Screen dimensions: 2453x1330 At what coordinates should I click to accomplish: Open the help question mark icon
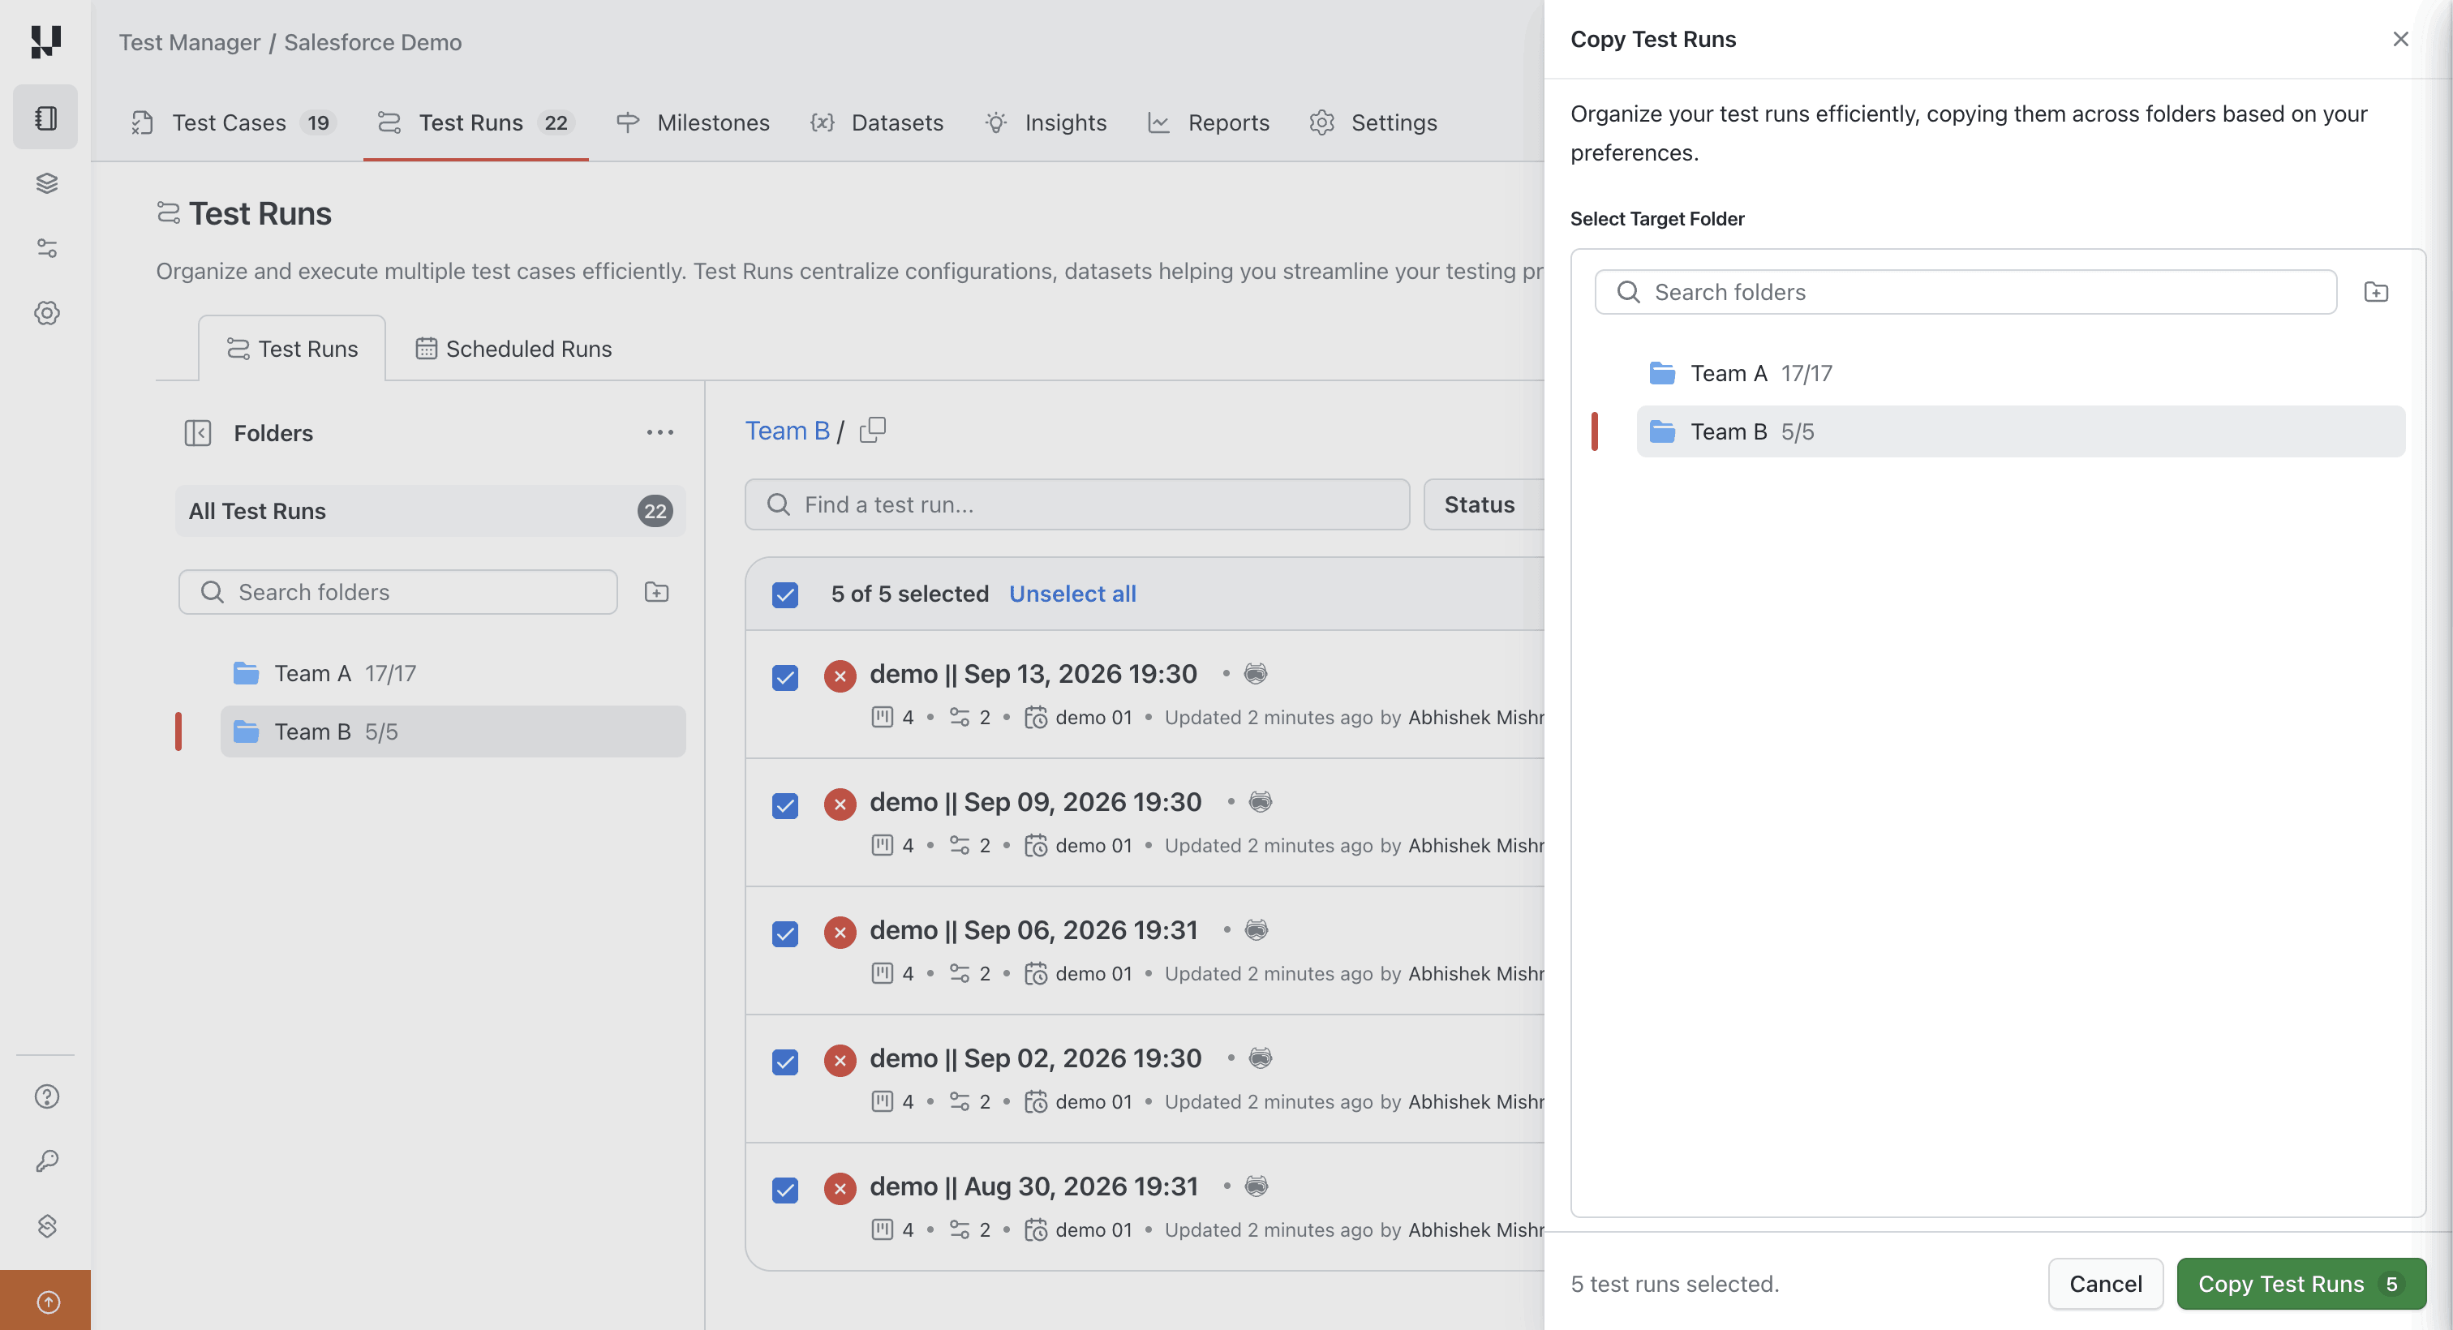pos(47,1096)
